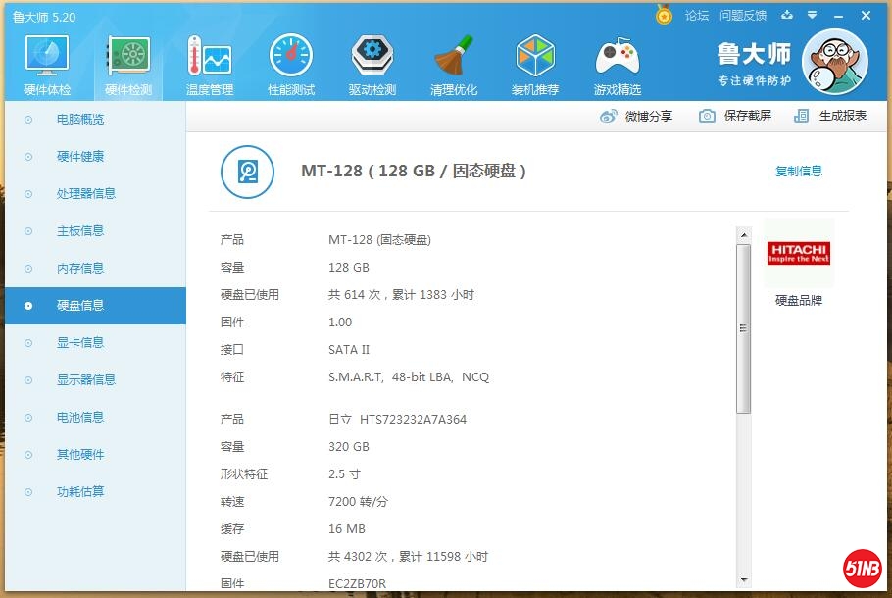Share via the 微博分享 button
This screenshot has width=892, height=598.
click(x=636, y=116)
